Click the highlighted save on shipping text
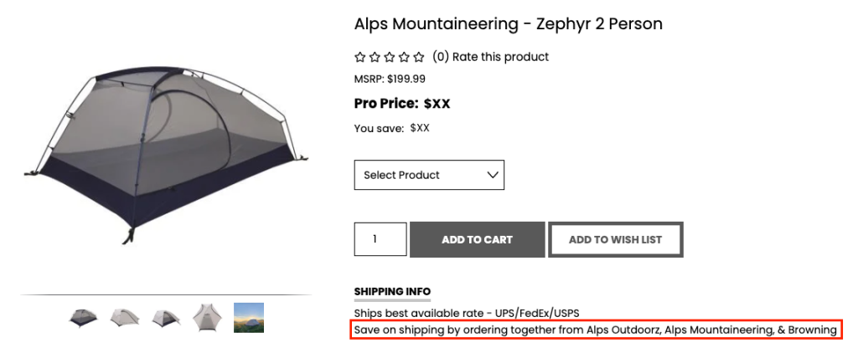858x353 pixels. (x=595, y=330)
